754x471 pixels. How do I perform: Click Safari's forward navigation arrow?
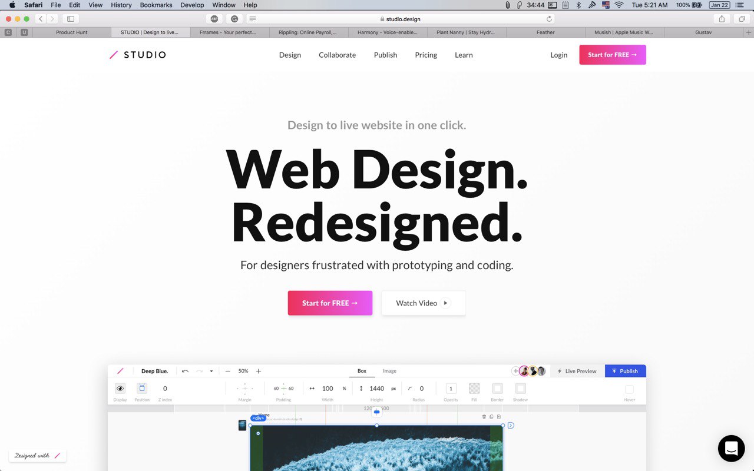pos(52,19)
